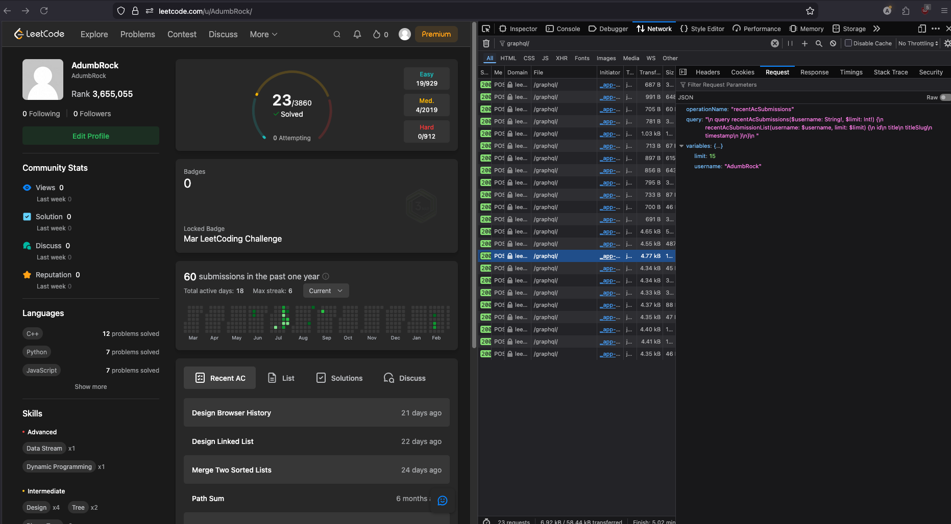Open the More dropdown in LeetCode navbar

(x=263, y=34)
